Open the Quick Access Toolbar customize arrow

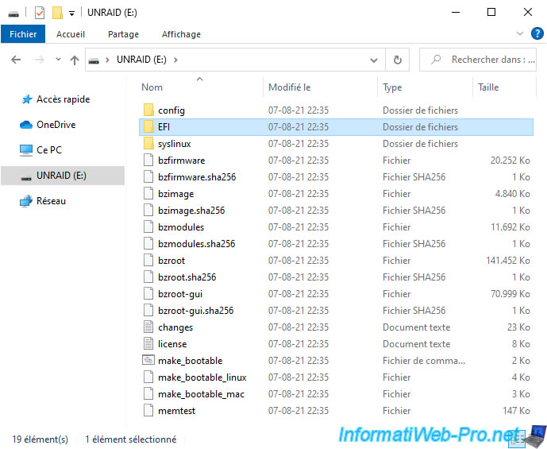click(x=71, y=14)
